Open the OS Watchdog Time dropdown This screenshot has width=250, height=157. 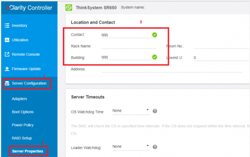pyautogui.click(x=131, y=111)
